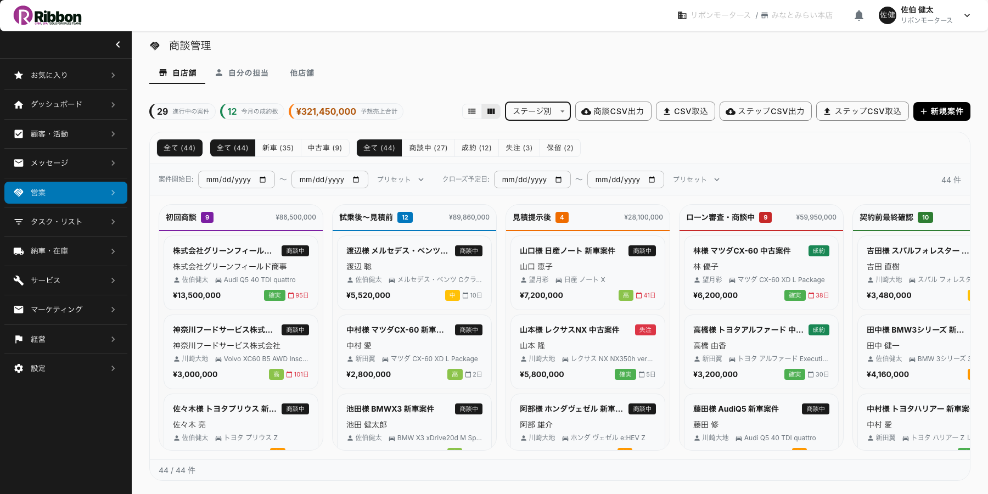The image size is (988, 494).
Task: Click the filter-list icon beside タスク・リスト
Action: (x=19, y=222)
